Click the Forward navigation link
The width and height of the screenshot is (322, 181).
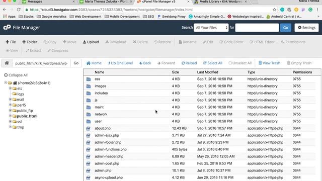[x=167, y=63]
